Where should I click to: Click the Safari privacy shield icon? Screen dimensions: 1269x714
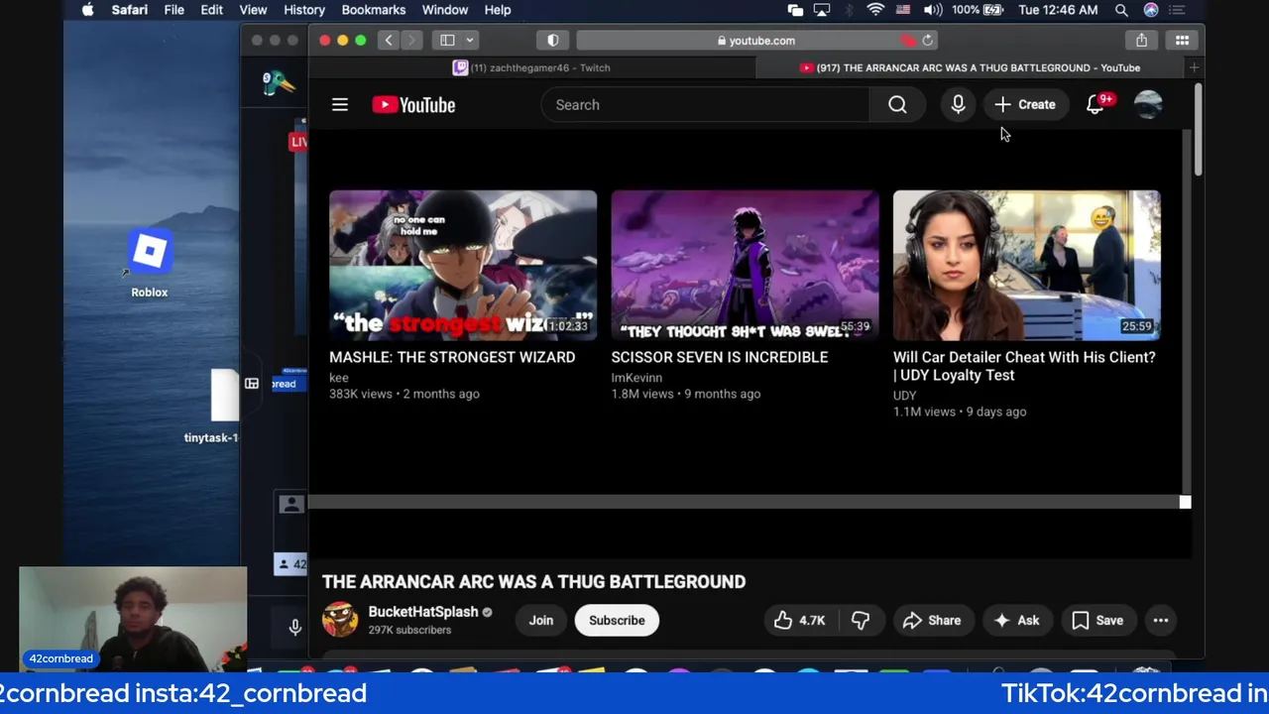pyautogui.click(x=553, y=41)
